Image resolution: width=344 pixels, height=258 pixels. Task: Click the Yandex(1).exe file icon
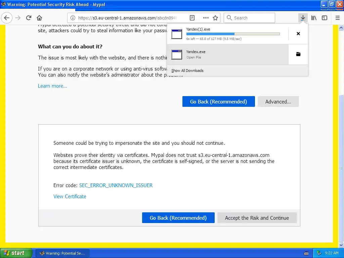coord(177,34)
